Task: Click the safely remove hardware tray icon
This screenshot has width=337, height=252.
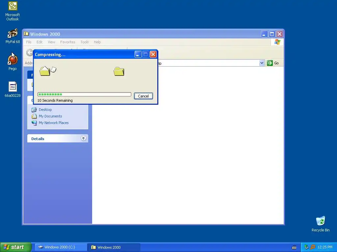Action: coord(306,247)
